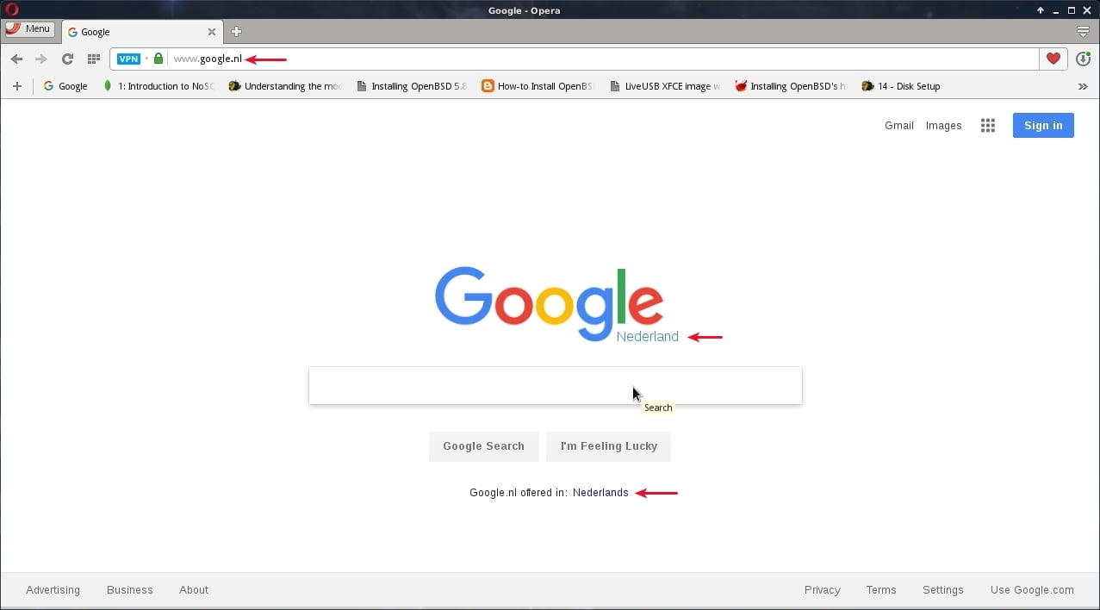Select the Google browser tab
The image size is (1100, 610).
(x=142, y=32)
